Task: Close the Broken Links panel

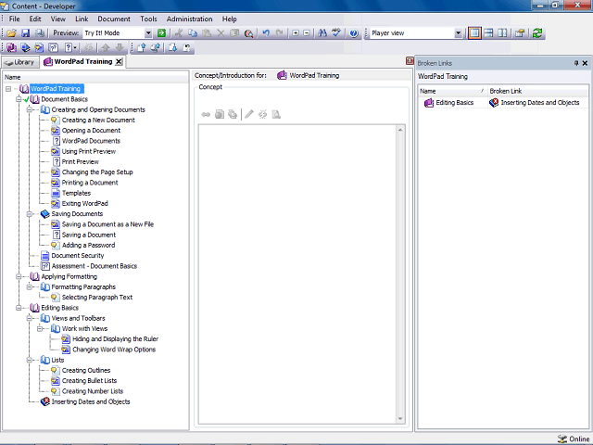Action: click(585, 63)
